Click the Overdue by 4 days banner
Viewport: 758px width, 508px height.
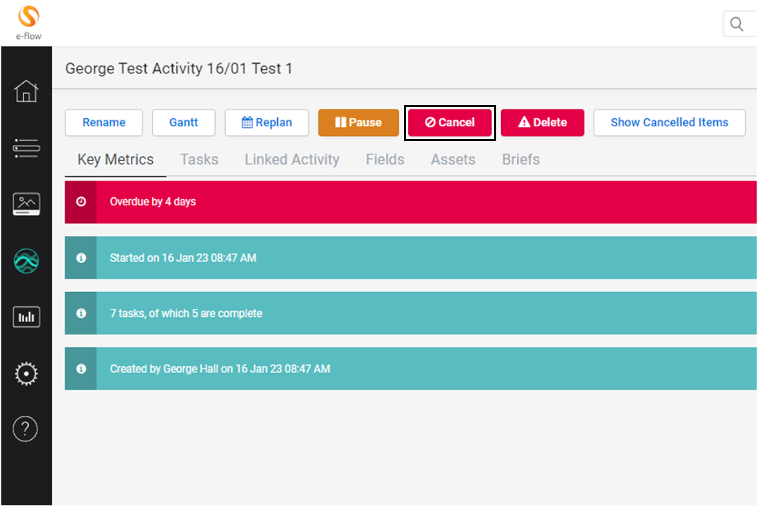[410, 202]
